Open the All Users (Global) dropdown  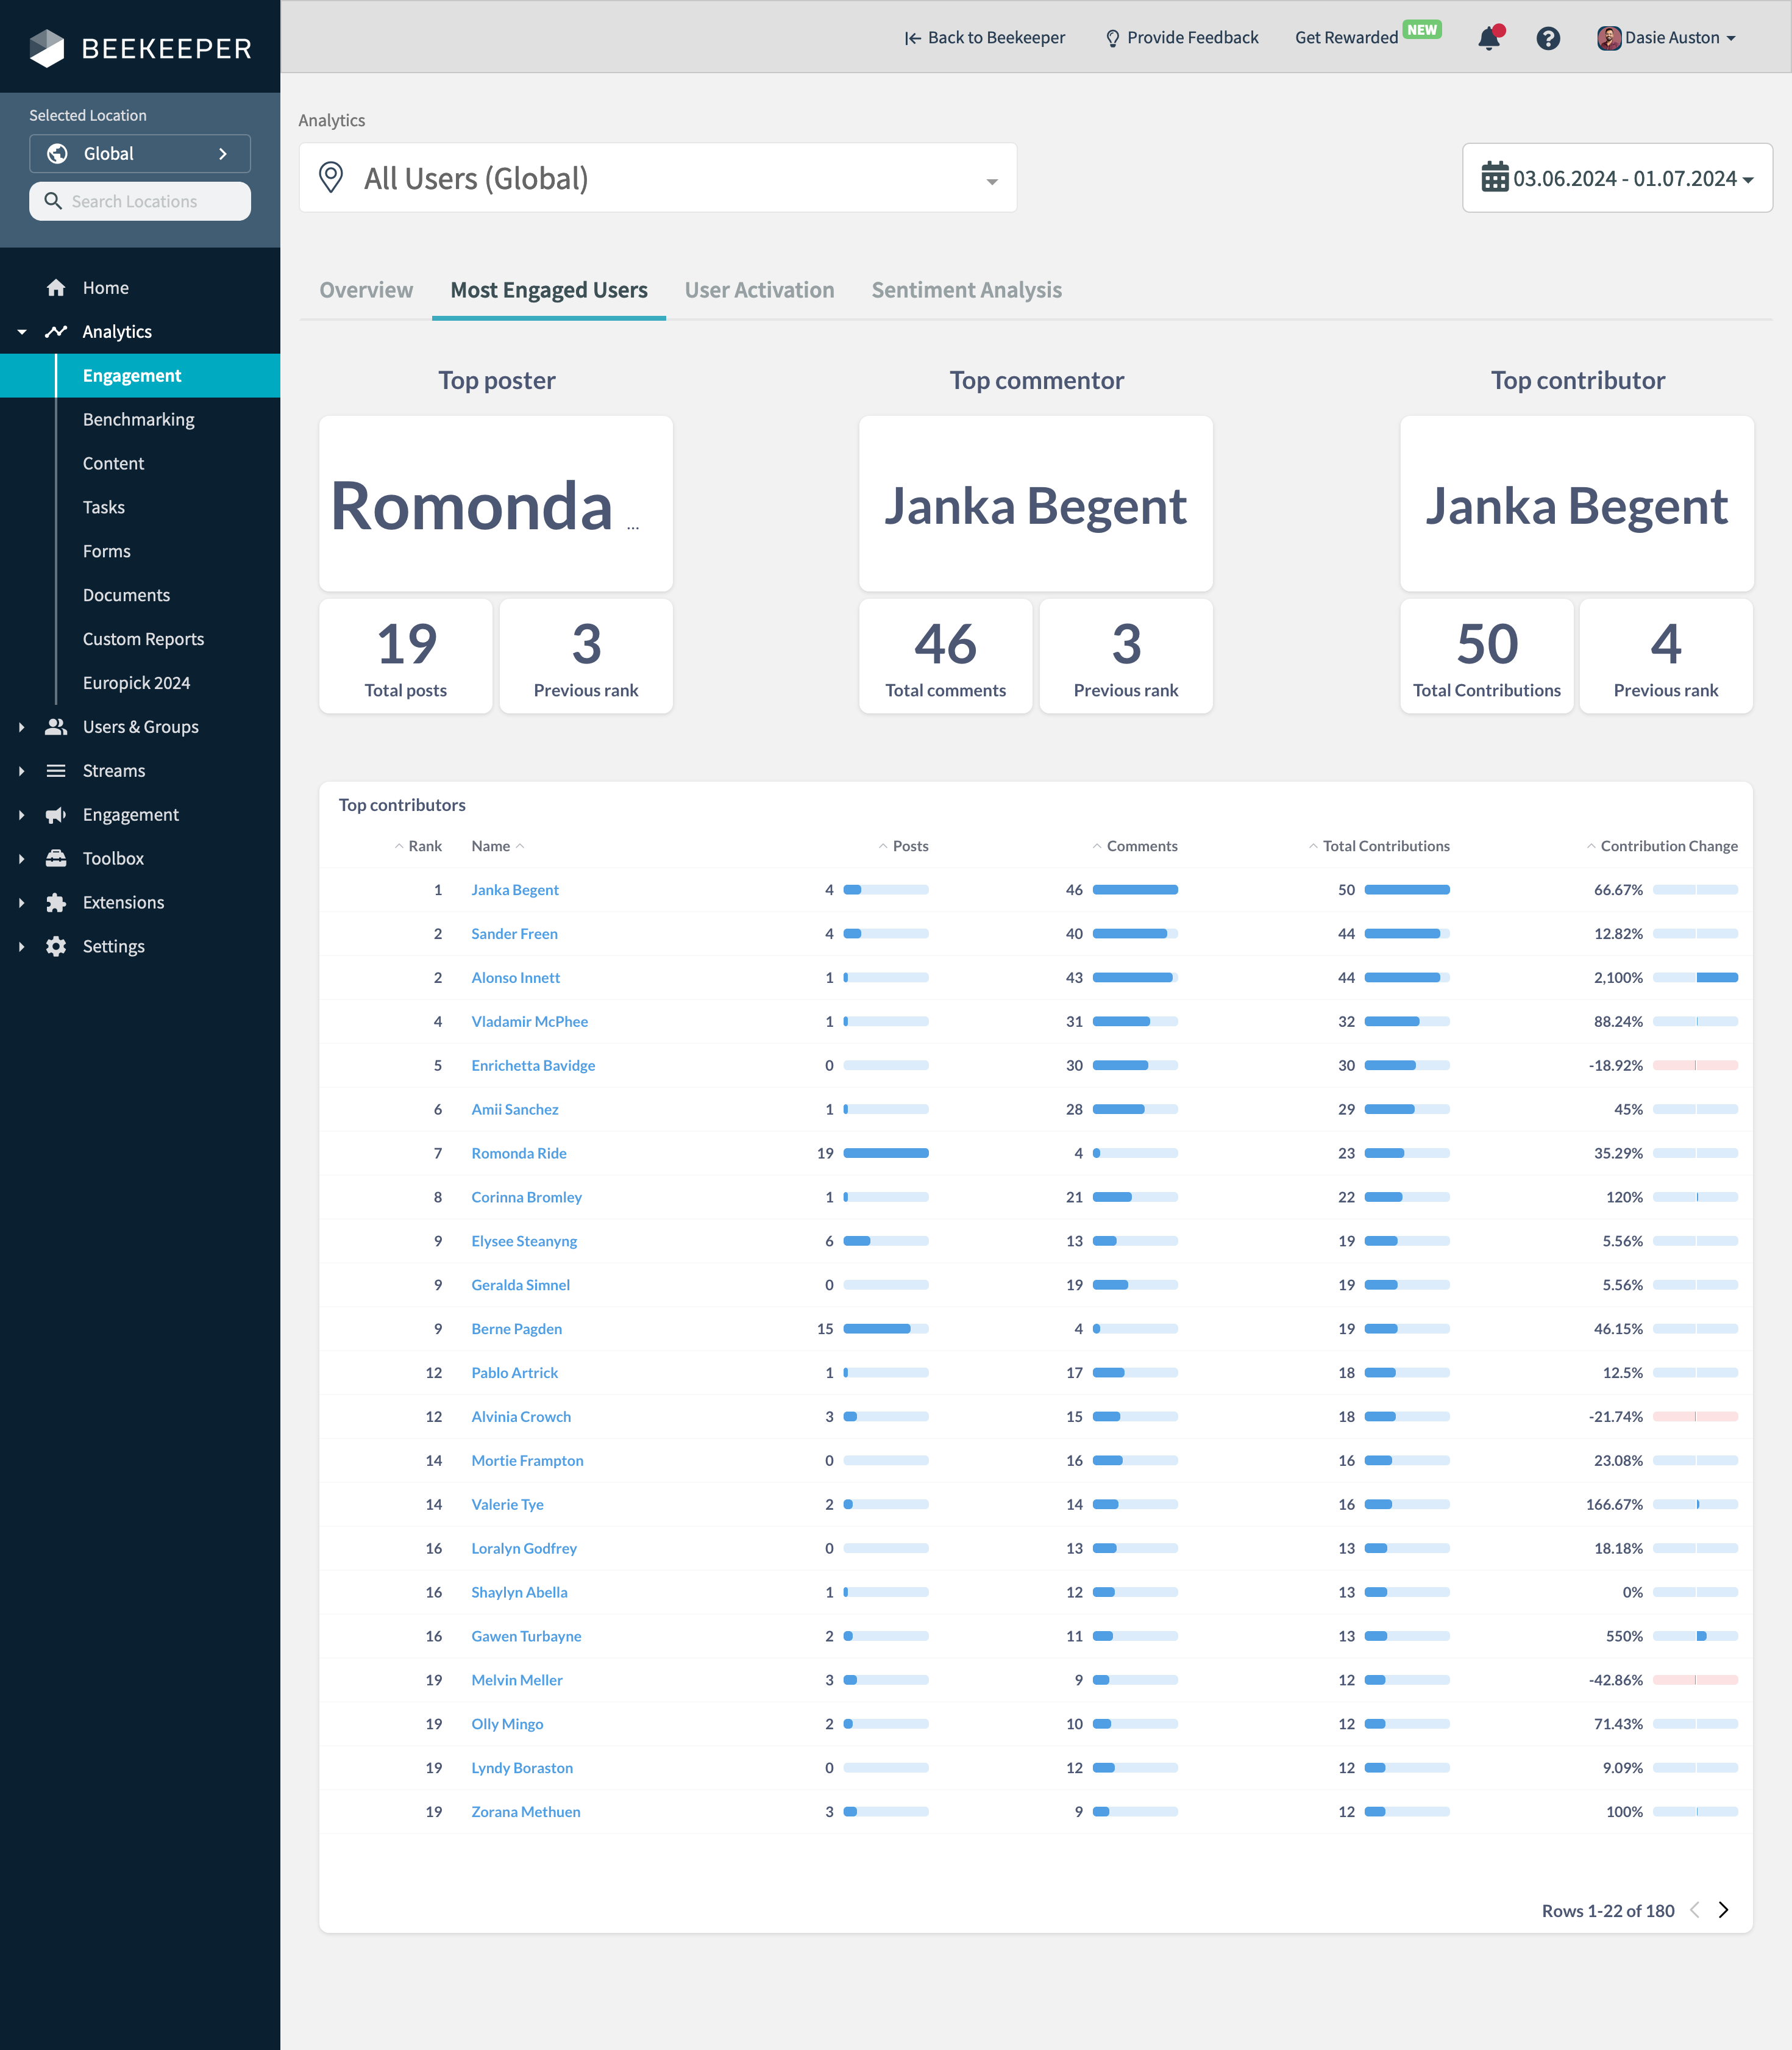tap(658, 177)
